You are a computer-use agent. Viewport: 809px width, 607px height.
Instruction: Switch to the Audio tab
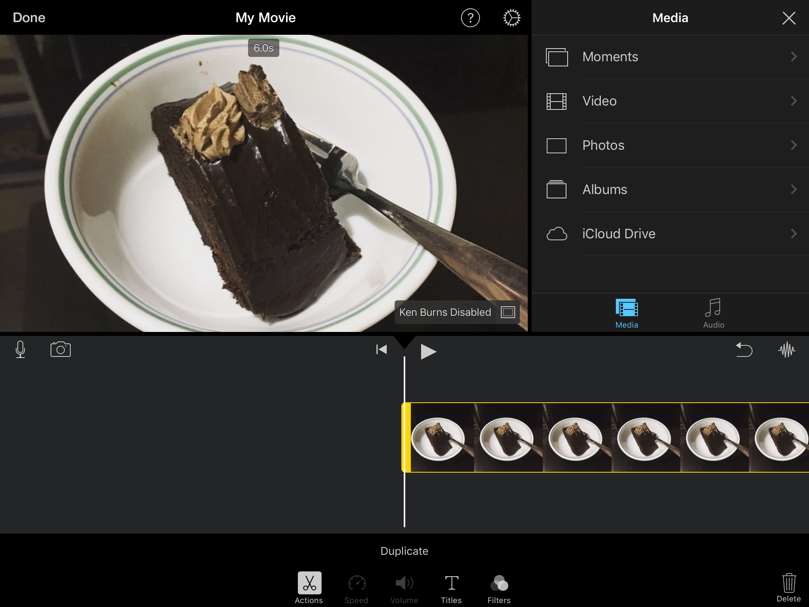click(713, 313)
